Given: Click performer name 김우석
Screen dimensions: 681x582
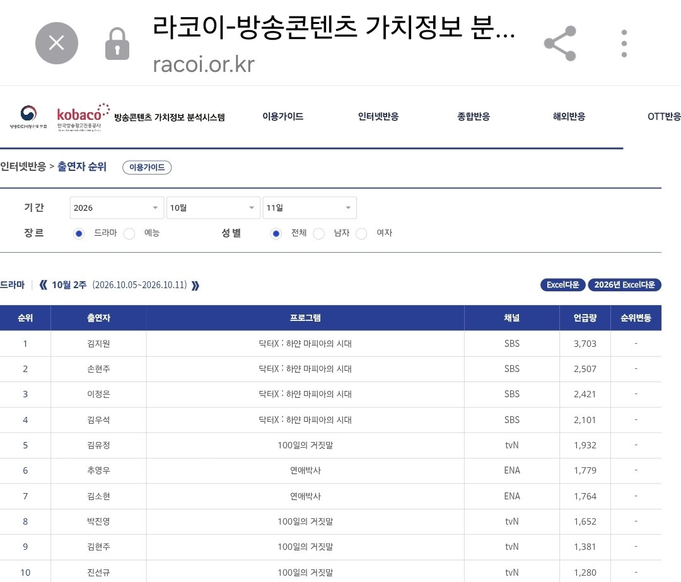Looking at the screenshot, I should [98, 420].
